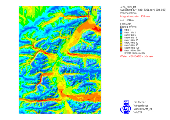
Task: Select the 'über 1 bis 2' blue swatch
Action: 121,32
